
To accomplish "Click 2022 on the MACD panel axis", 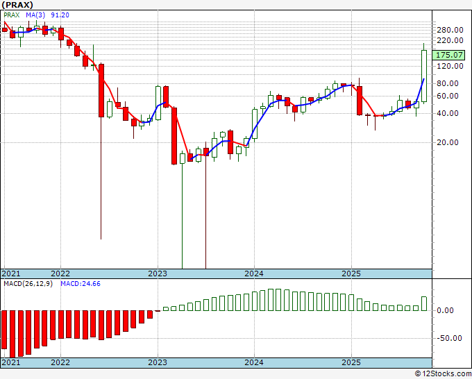I will coord(60,362).
